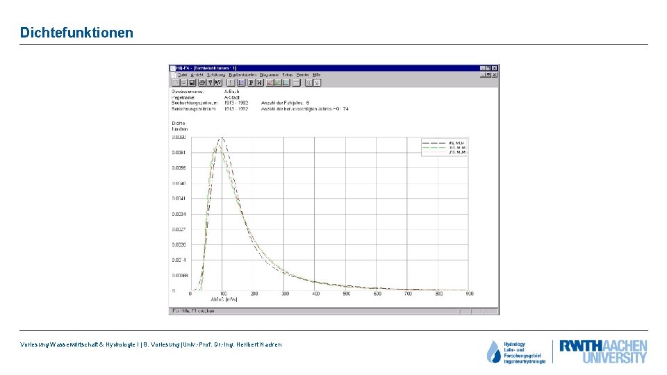This screenshot has width=667, height=375.
Task: Click the red line diagram icon
Action: coord(270,83)
